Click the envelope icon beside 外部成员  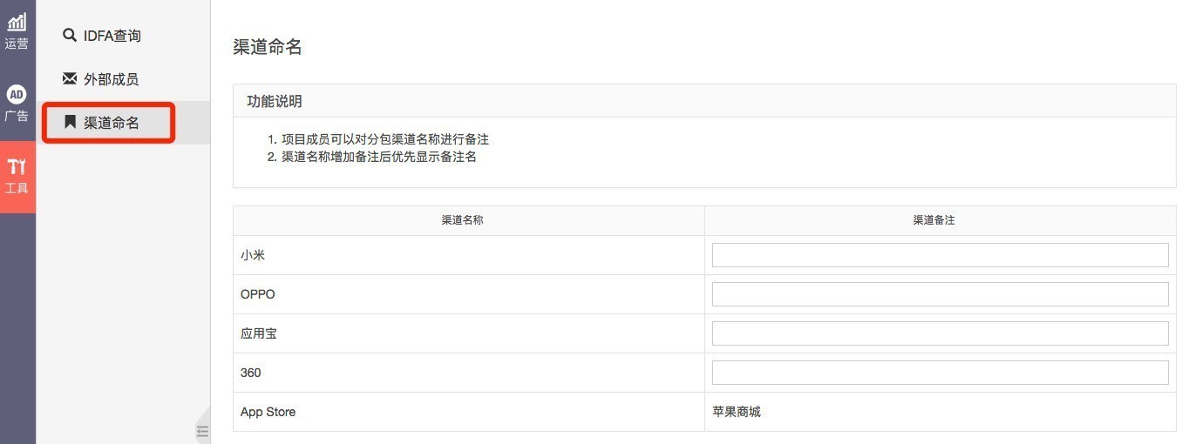coord(70,79)
